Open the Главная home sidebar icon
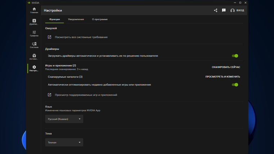The width and height of the screenshot is (274, 154). point(34,10)
